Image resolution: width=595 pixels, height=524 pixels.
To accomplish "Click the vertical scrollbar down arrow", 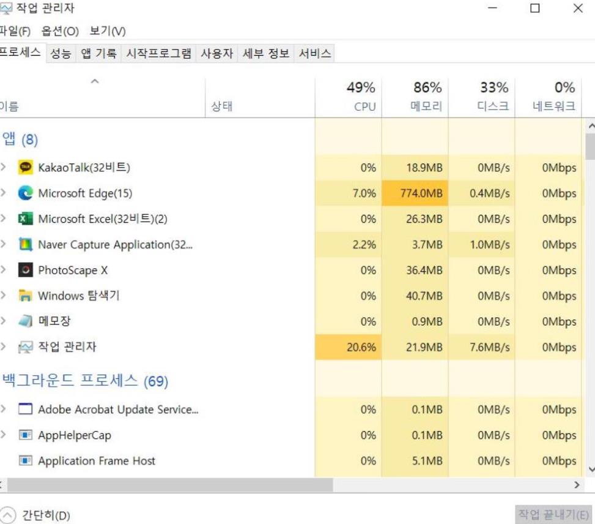I will point(591,470).
